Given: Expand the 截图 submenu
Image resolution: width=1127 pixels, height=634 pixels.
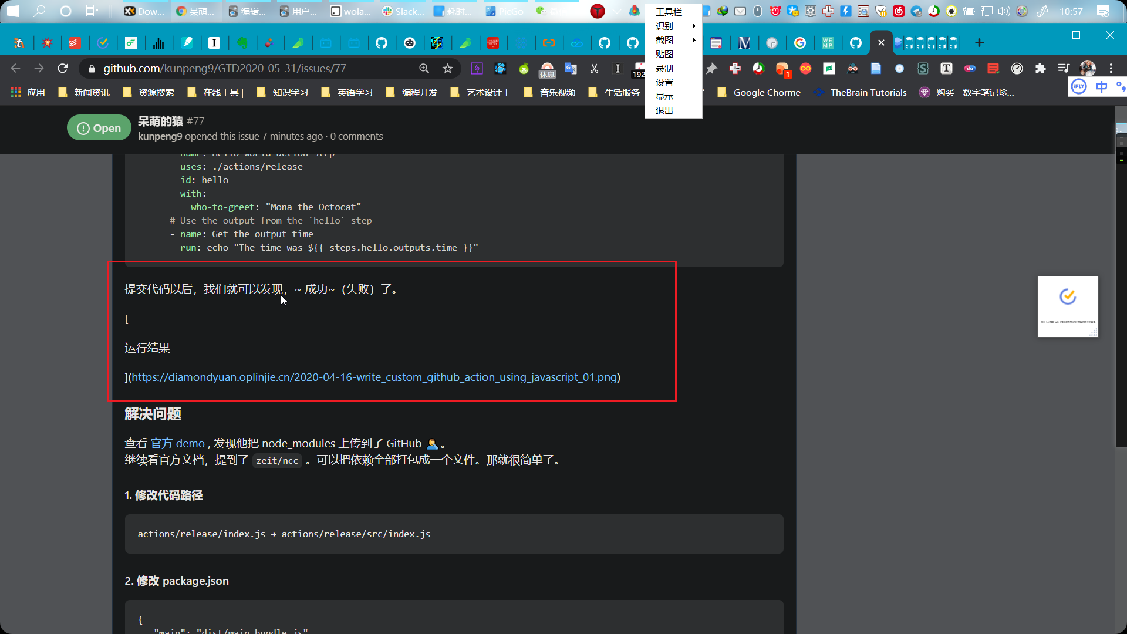Looking at the screenshot, I should point(673,40).
